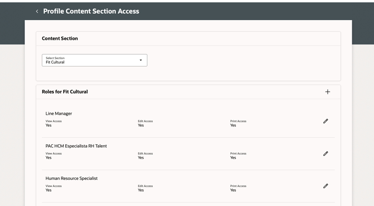Expand the Select Section dropdown arrow
374x206 pixels.
(141, 60)
